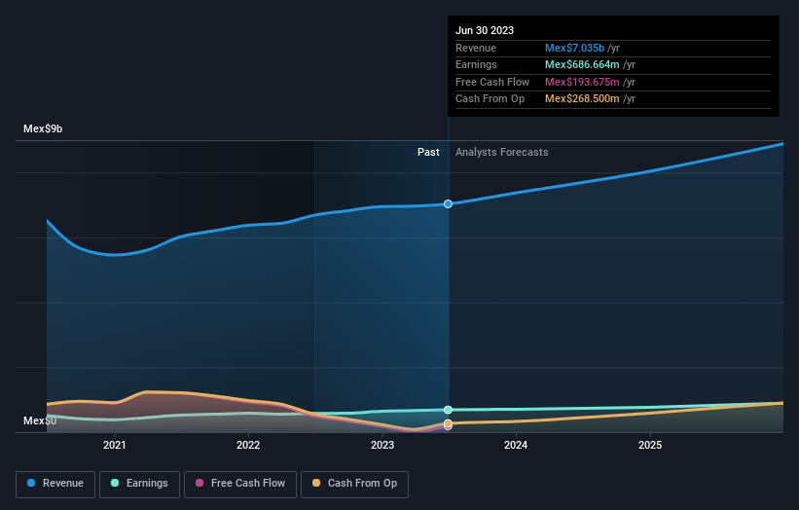Toggle the Free Cash Flow legend button
This screenshot has height=510, width=799.
tap(240, 484)
